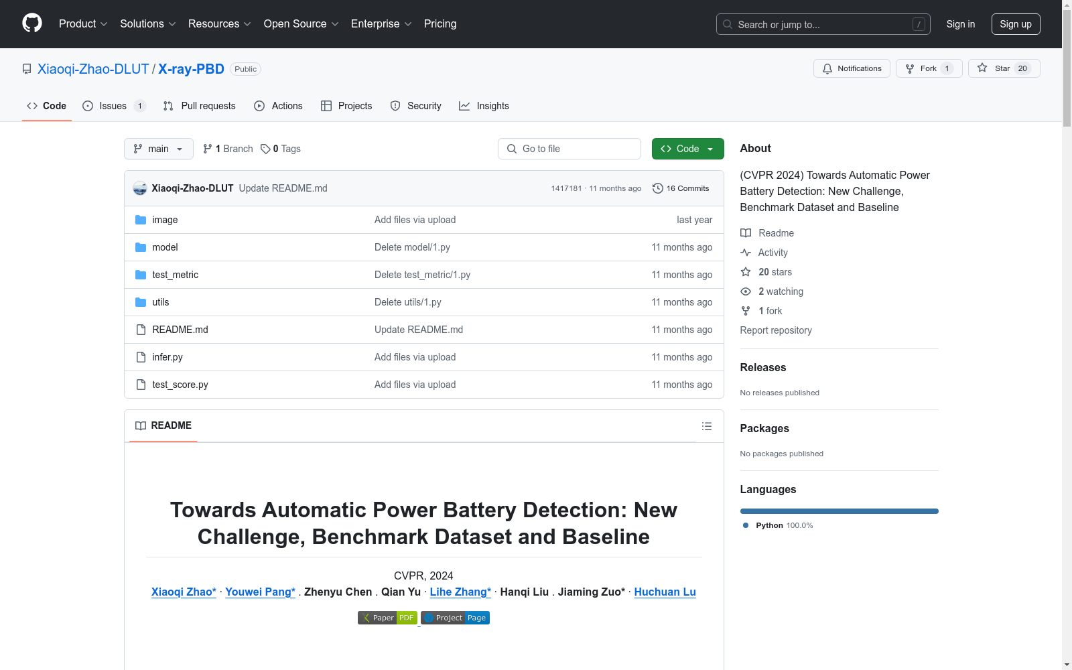The width and height of the screenshot is (1072, 670).
Task: Open the green Code dropdown button
Action: [x=687, y=149]
